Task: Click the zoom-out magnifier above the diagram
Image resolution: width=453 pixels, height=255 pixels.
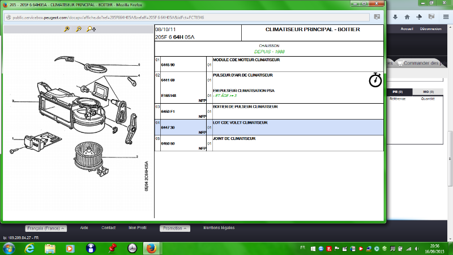Action: coord(79,29)
